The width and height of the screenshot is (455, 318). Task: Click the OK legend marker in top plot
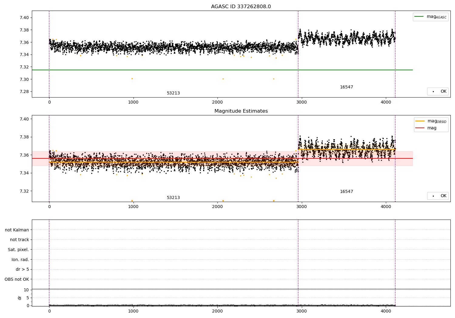[433, 91]
